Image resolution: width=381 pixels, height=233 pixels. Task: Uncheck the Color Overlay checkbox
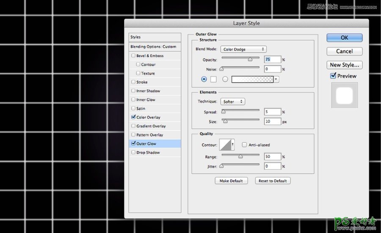point(133,117)
